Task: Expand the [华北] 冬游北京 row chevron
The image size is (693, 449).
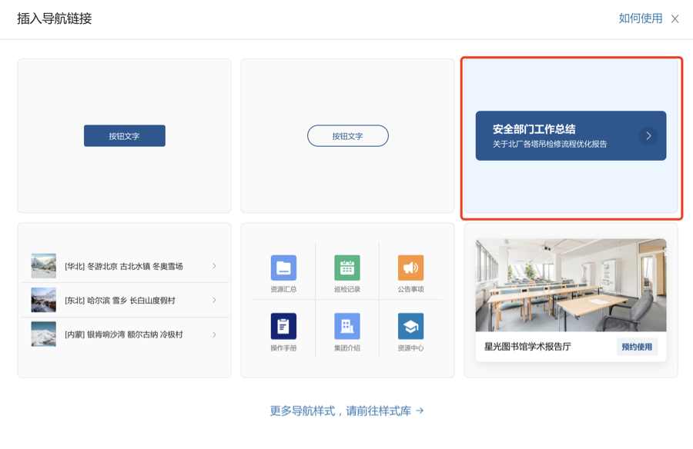Action: 214,266
